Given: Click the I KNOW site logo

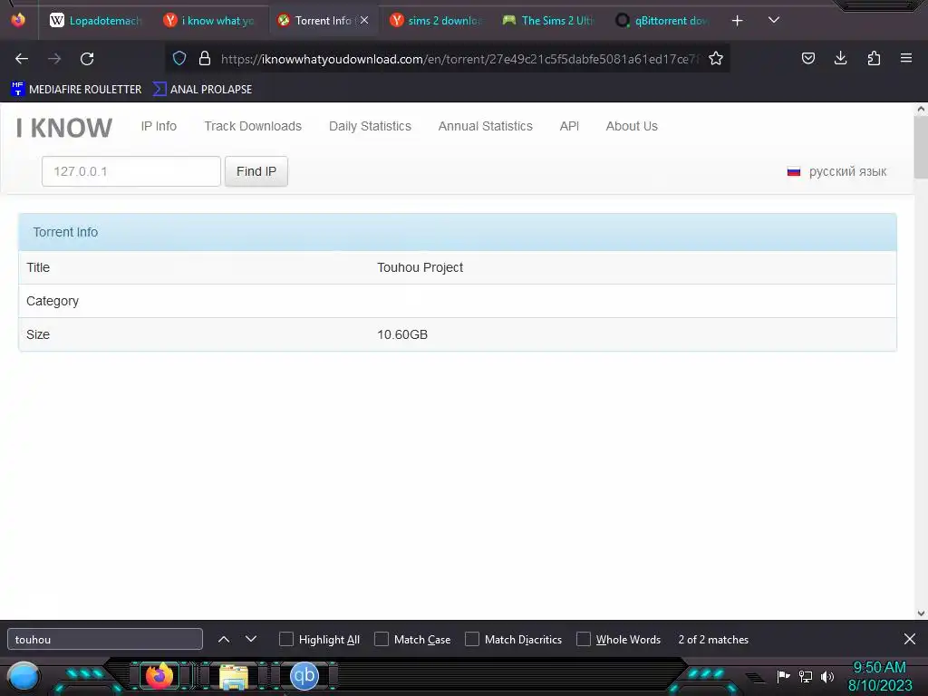Looking at the screenshot, I should 64,128.
